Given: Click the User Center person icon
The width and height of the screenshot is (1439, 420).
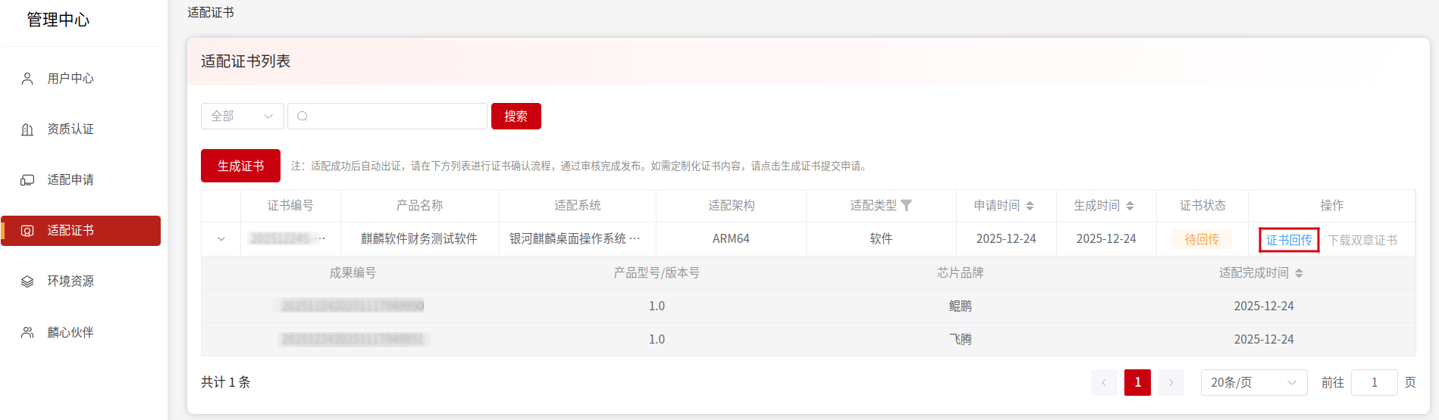Looking at the screenshot, I should [x=27, y=79].
